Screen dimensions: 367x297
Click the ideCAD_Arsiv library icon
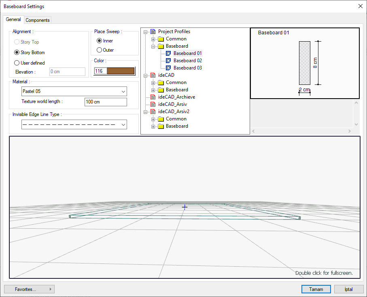click(x=153, y=104)
